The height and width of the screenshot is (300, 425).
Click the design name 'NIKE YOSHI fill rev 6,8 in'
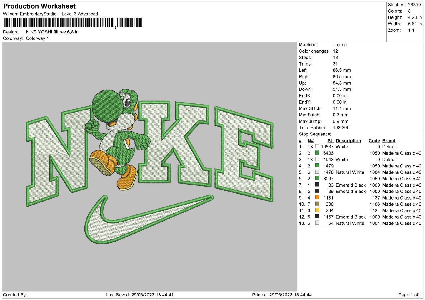52,32
